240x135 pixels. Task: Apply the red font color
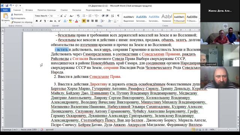[76, 21]
